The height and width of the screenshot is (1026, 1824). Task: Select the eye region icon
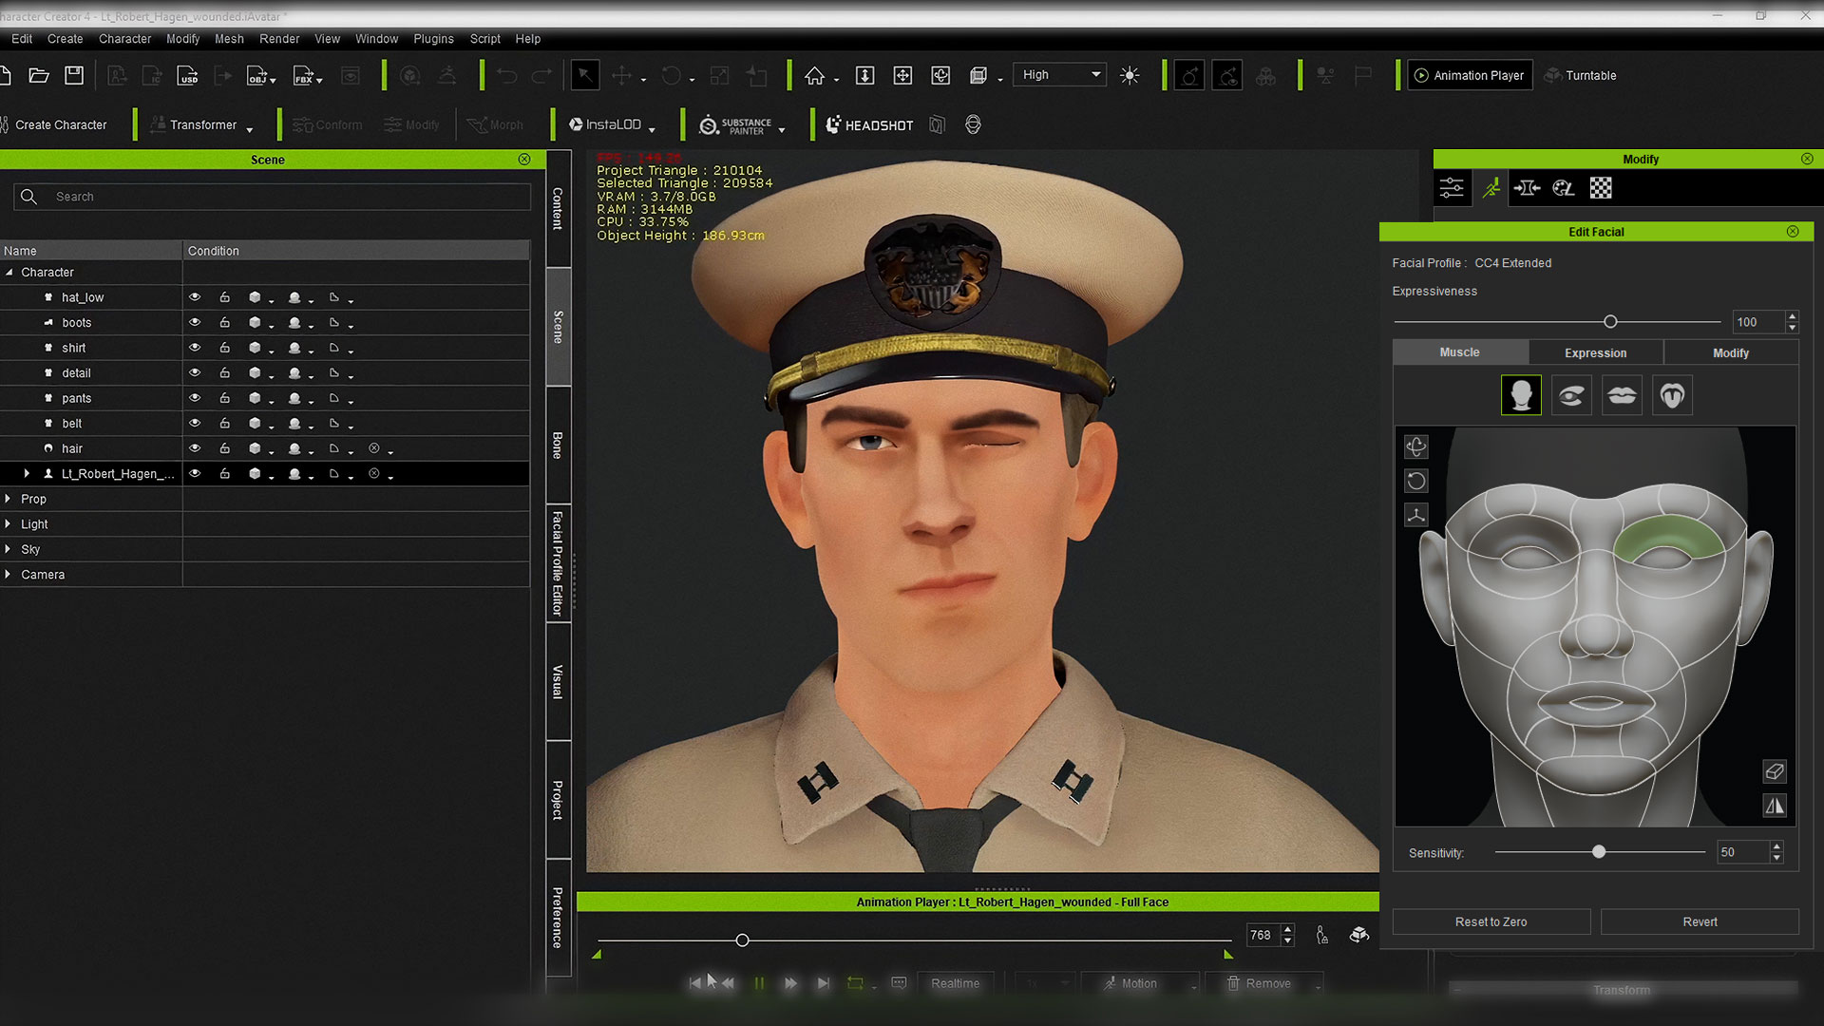[1571, 395]
